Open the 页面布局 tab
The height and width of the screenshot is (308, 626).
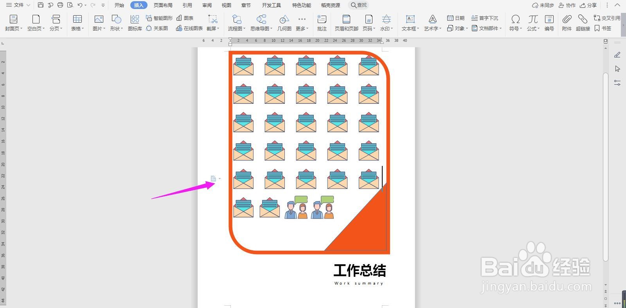click(163, 5)
